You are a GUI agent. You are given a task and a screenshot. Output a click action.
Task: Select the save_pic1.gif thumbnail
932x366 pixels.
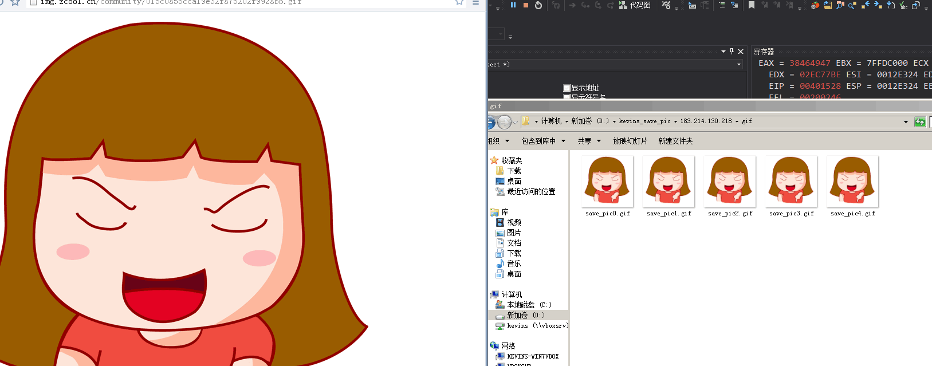coord(668,182)
